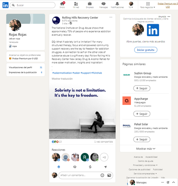Open messaging panel options dots
Image resolution: width=178 pixels, height=186 pixels.
tap(162, 182)
